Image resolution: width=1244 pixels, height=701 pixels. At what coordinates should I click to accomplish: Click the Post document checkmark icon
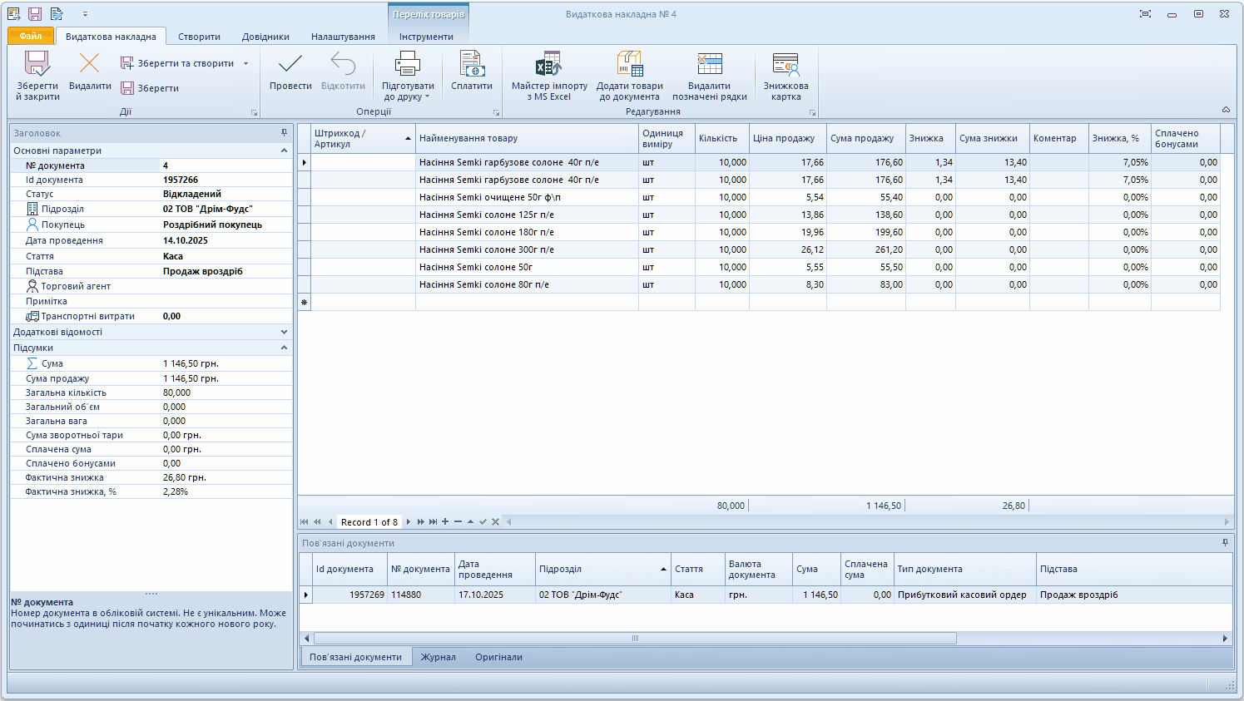290,64
